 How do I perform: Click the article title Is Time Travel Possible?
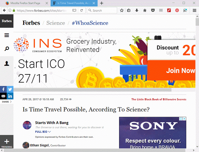tap(86, 109)
